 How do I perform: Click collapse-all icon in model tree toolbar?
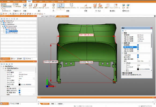(4, 19)
